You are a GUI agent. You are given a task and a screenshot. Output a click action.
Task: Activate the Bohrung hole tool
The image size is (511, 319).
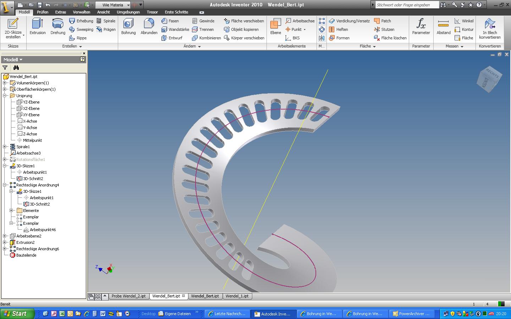(128, 27)
